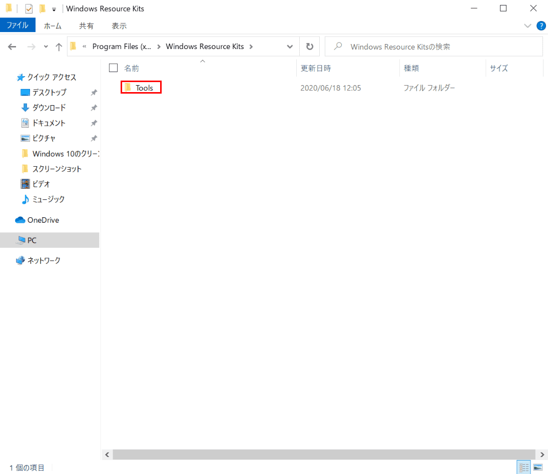Image resolution: width=548 pixels, height=474 pixels.
Task: Click the right arrow of horizontal scrollbar
Action: (542, 454)
